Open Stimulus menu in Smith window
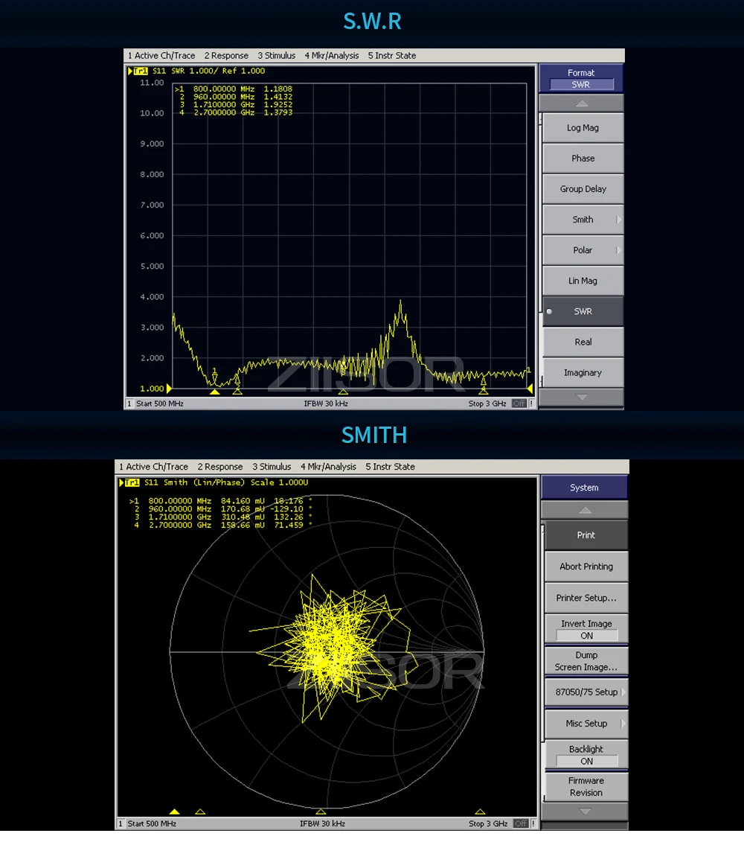This screenshot has width=744, height=842. [272, 467]
